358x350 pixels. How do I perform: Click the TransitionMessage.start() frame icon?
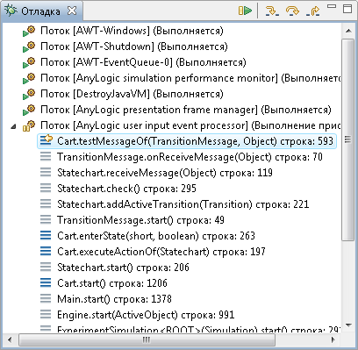(x=46, y=219)
